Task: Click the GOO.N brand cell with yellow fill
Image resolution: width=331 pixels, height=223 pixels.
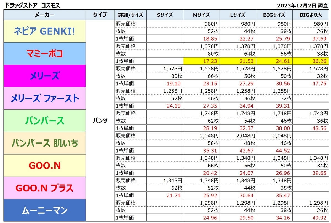Action: (44, 166)
